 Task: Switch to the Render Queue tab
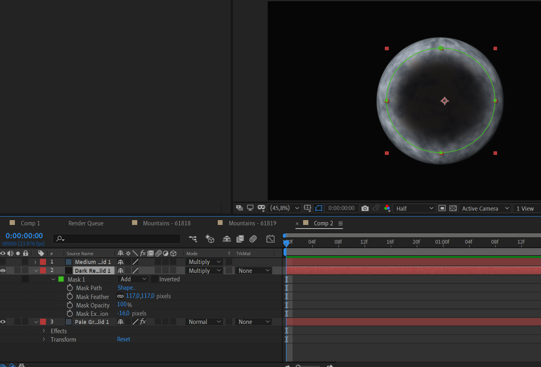(x=86, y=223)
